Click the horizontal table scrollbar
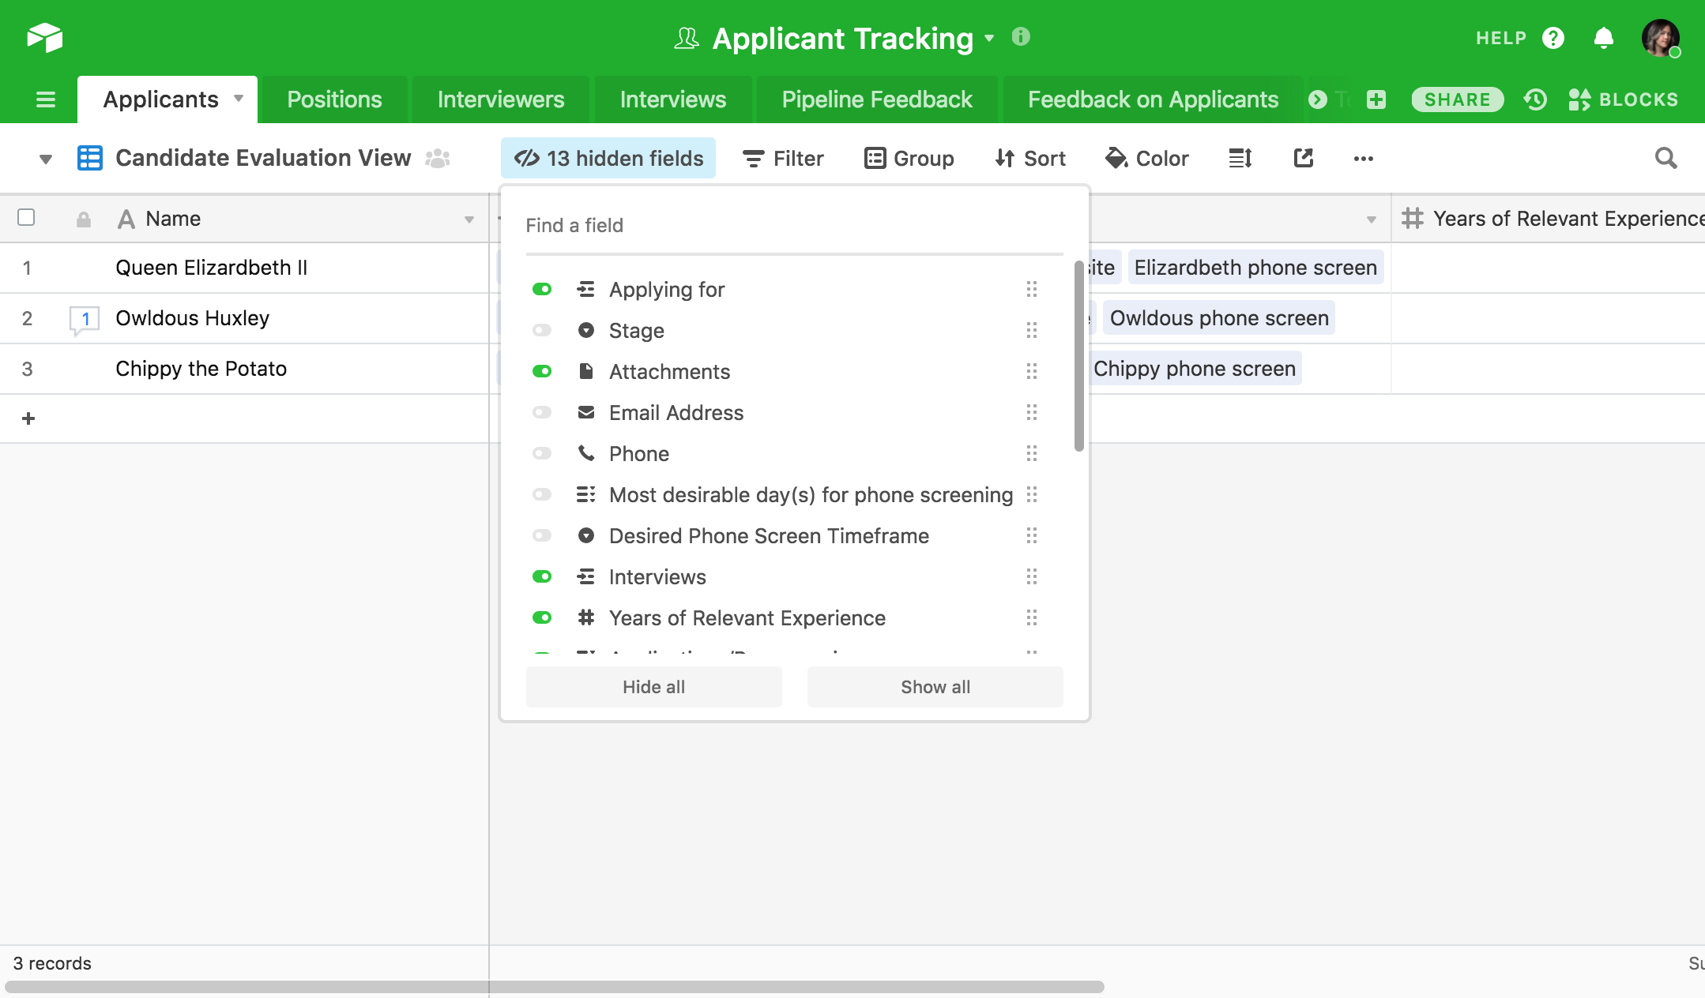1705x998 pixels. click(x=555, y=987)
